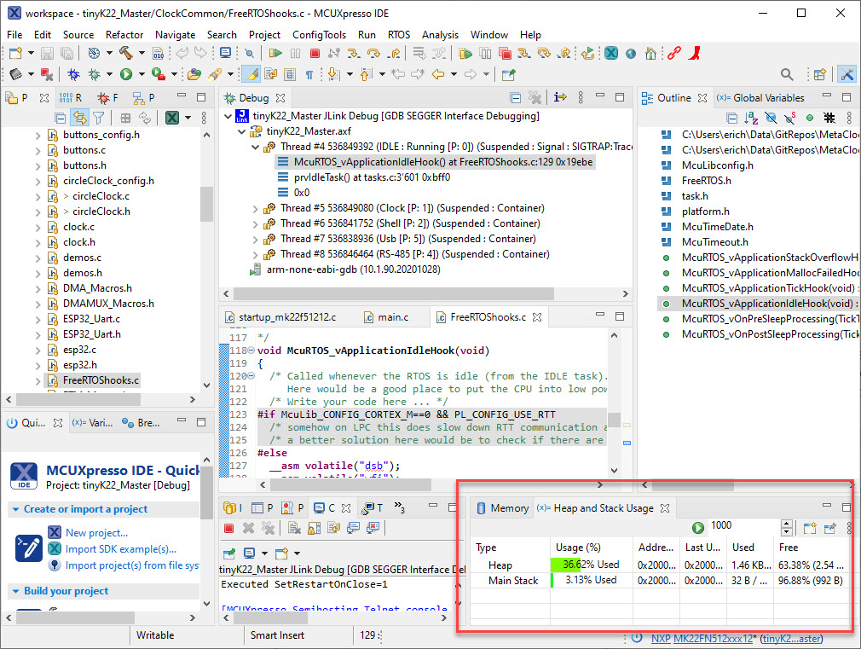This screenshot has height=649, width=861.
Task: Click the green start heap refresh button
Action: (x=698, y=528)
